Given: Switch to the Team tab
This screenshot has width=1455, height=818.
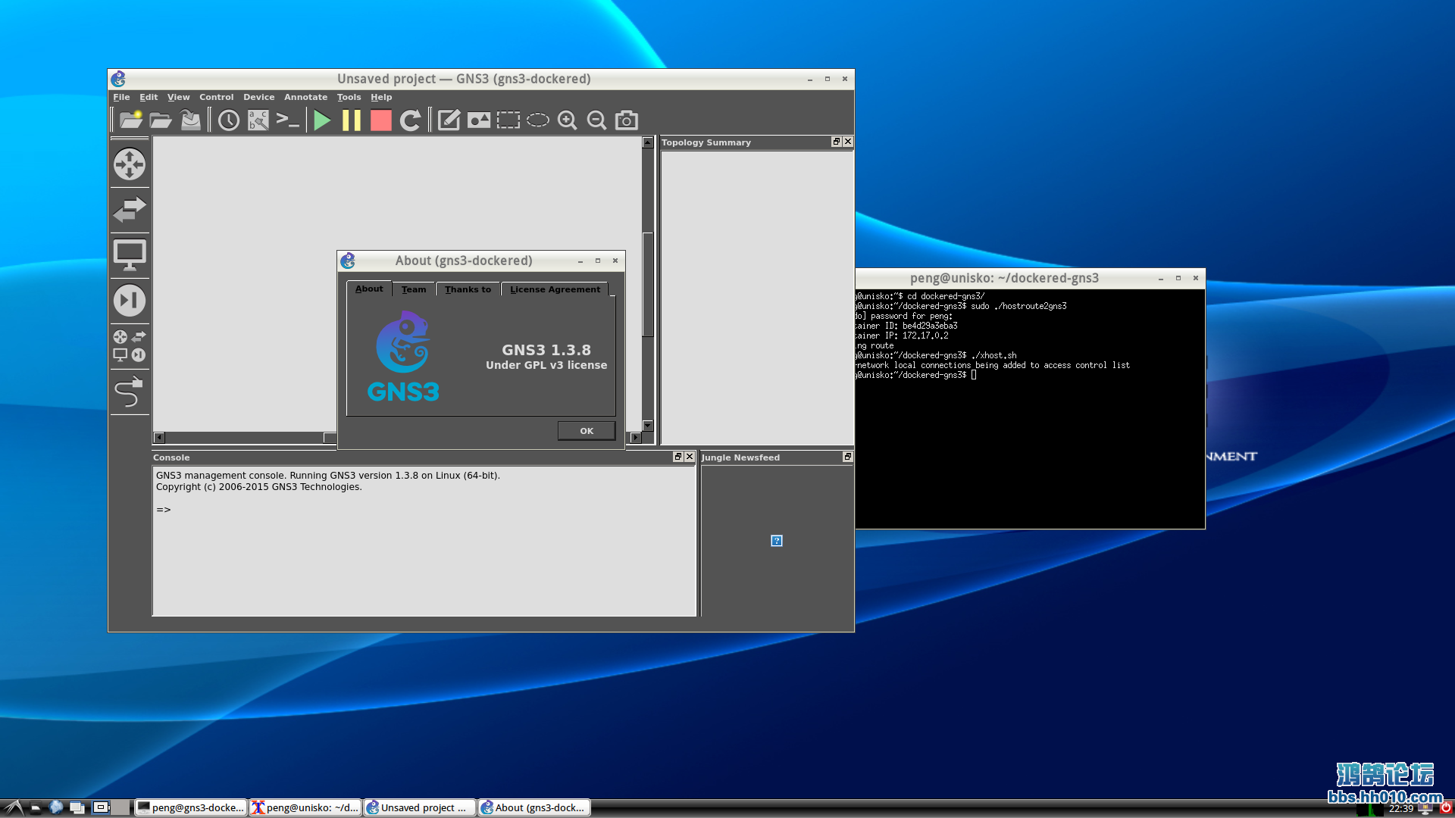Looking at the screenshot, I should [x=414, y=289].
